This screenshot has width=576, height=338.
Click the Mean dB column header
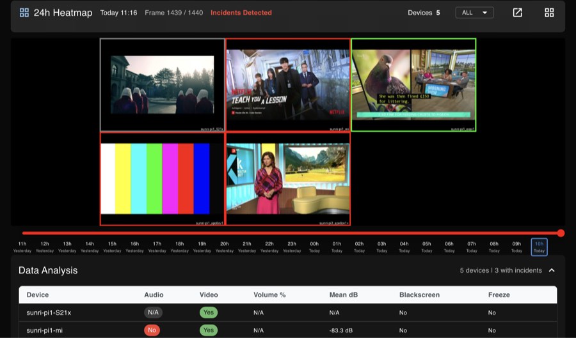coord(344,295)
